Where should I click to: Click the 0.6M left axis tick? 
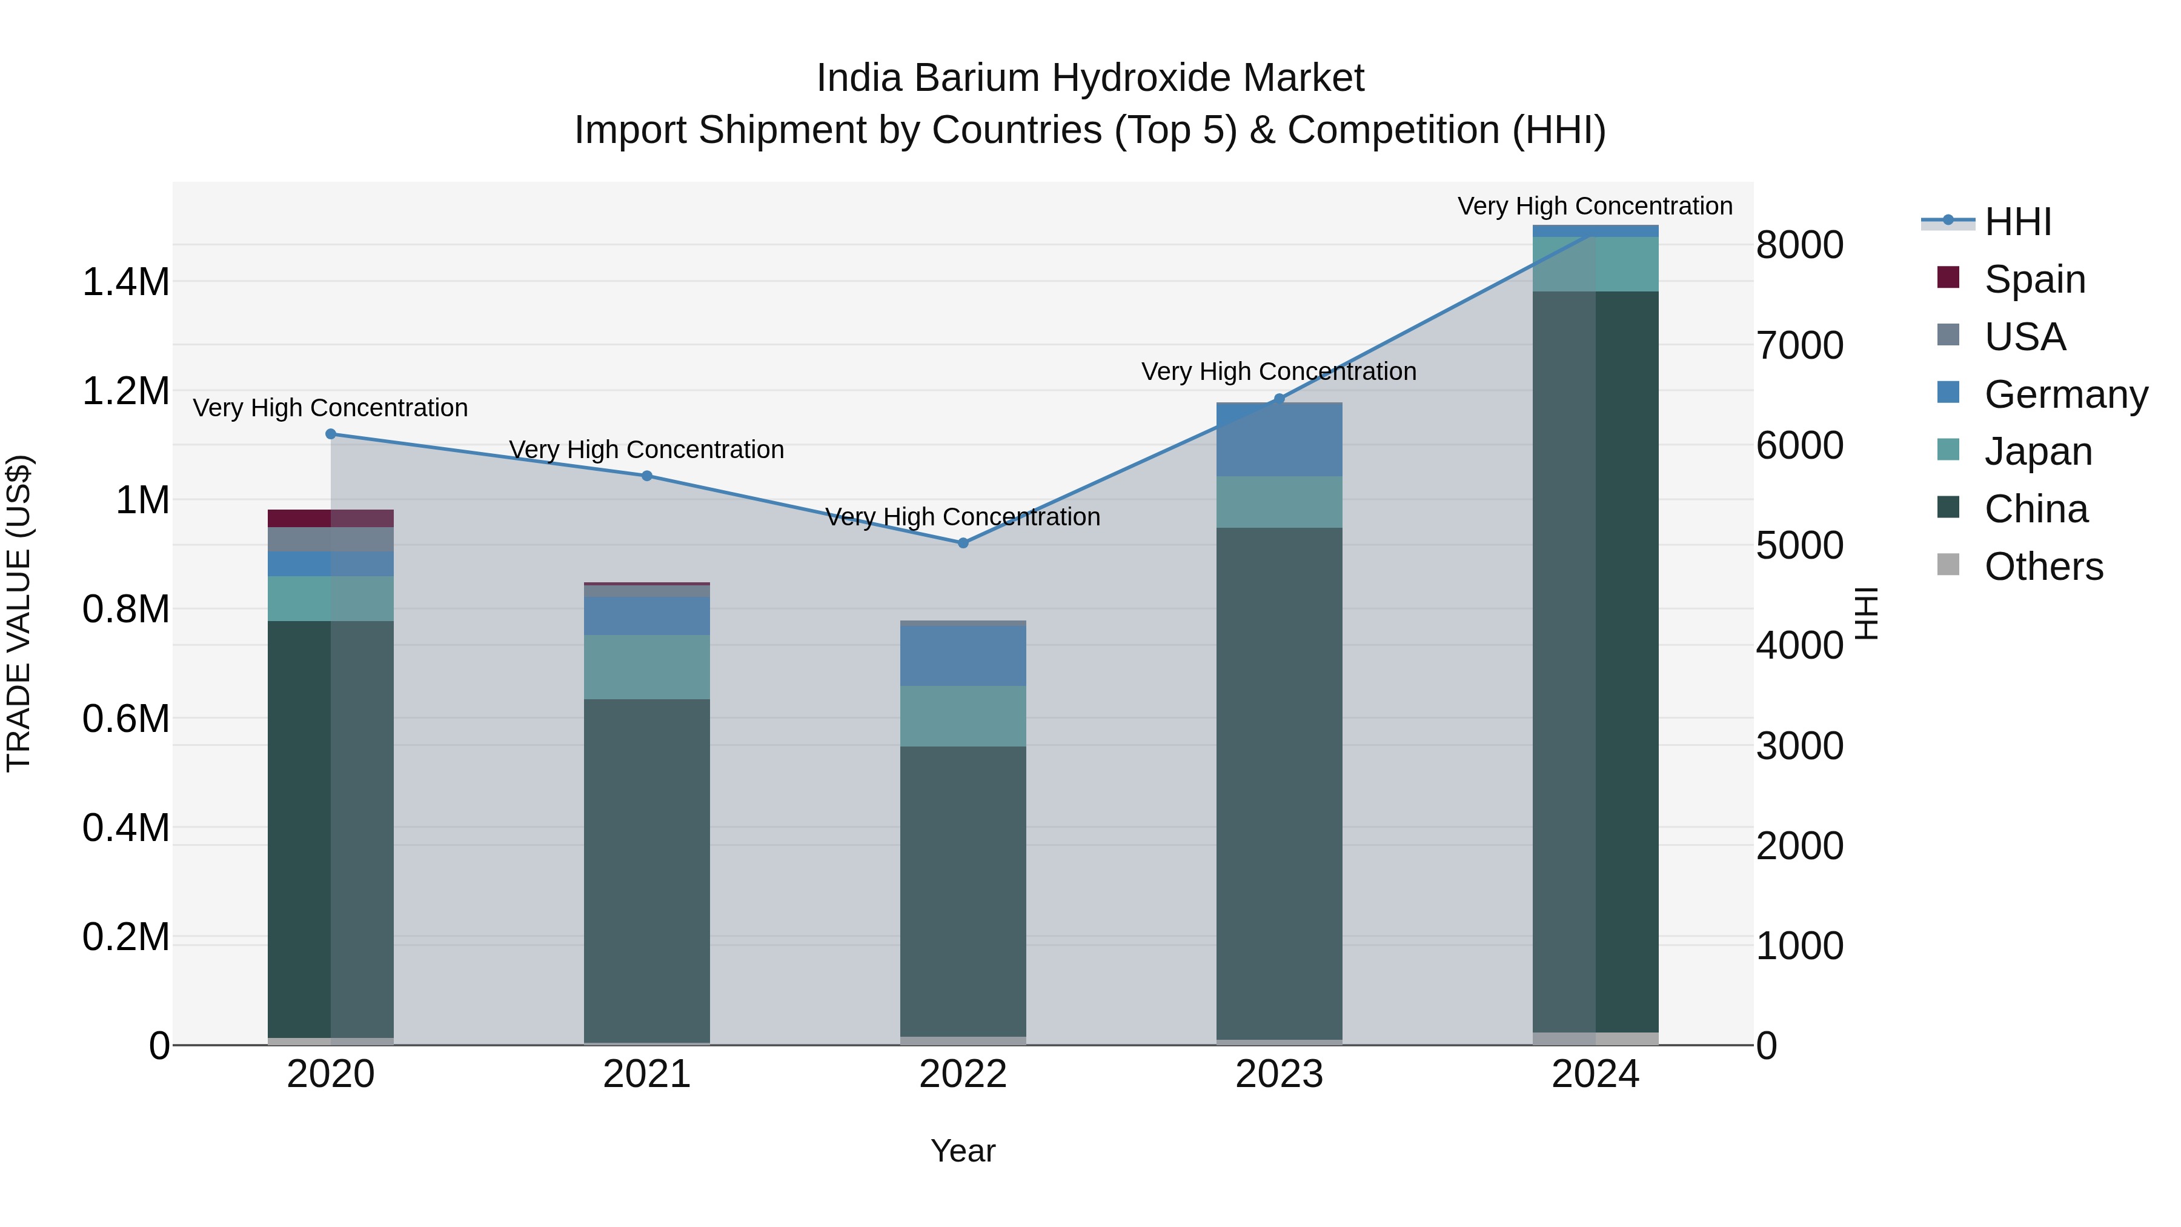click(125, 719)
